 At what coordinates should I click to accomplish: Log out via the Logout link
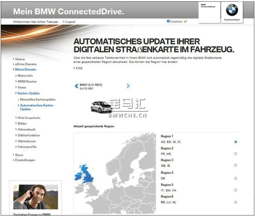70,22
